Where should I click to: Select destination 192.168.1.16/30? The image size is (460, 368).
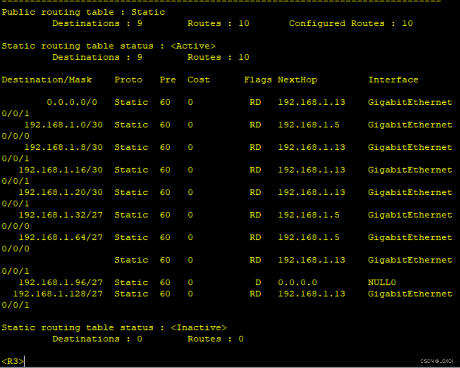point(61,170)
